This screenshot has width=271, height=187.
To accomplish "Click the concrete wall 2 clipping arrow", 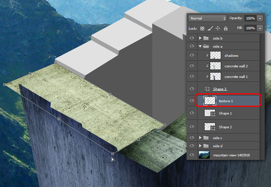I will 207,66.
